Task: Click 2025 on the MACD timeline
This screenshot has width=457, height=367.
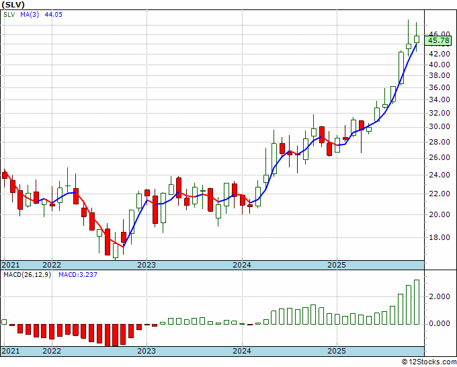Action: click(337, 351)
